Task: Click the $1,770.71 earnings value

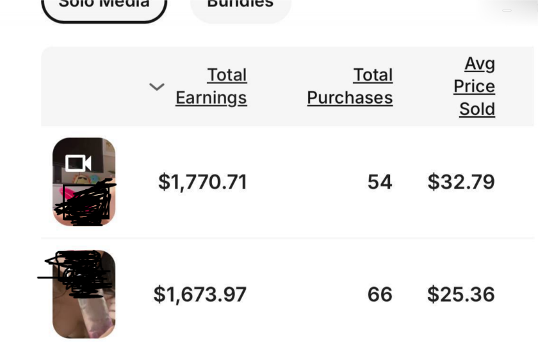Action: tap(202, 182)
